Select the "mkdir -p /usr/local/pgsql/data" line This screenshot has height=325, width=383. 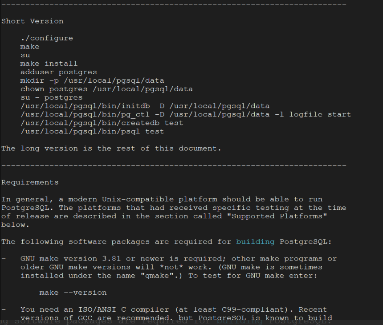pos(92,81)
